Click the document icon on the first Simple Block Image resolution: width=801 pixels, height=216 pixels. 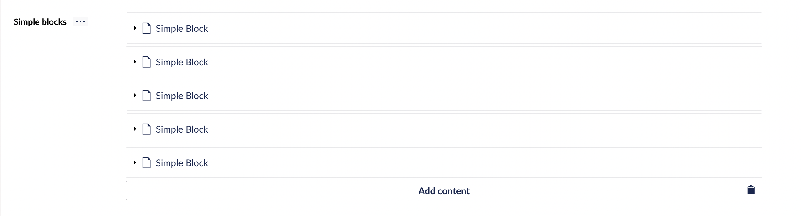coord(146,28)
